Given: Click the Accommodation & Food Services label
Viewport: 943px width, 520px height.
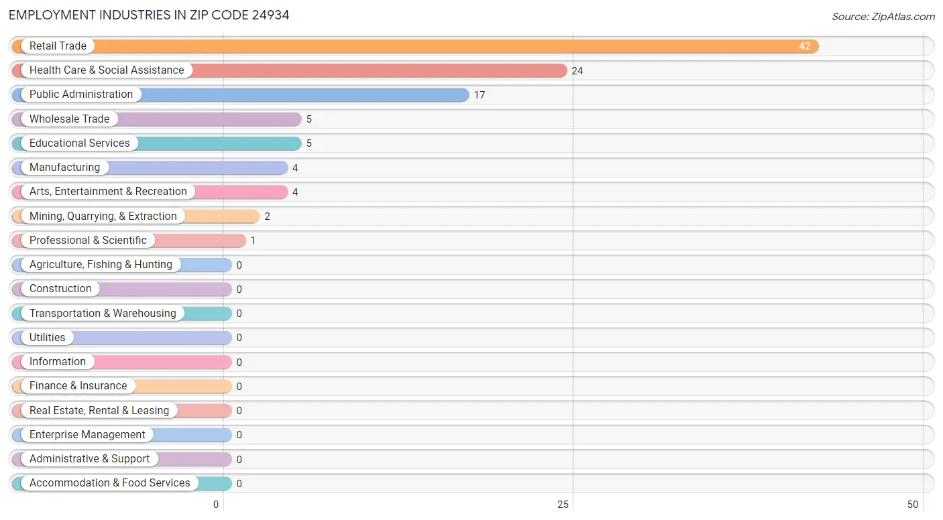Looking at the screenshot, I should (x=110, y=483).
